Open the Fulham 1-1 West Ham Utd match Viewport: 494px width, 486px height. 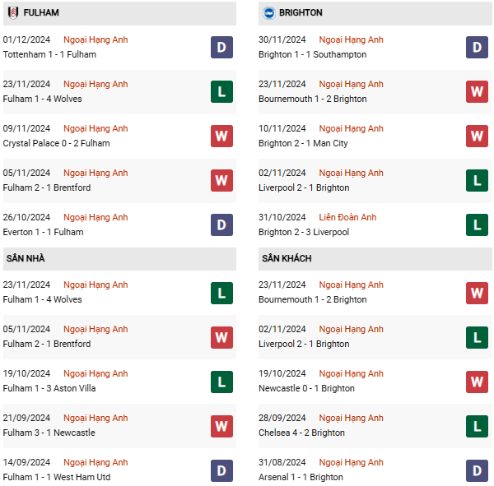point(57,478)
